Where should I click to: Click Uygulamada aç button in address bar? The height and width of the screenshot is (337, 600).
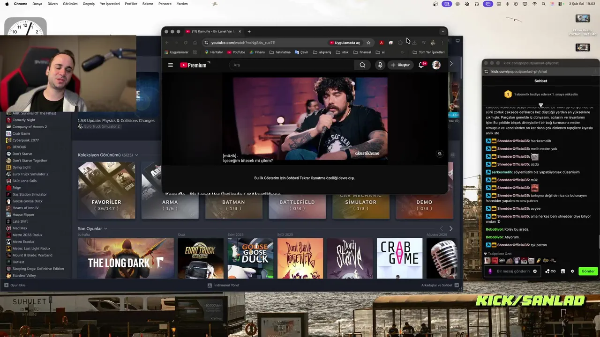pos(345,43)
